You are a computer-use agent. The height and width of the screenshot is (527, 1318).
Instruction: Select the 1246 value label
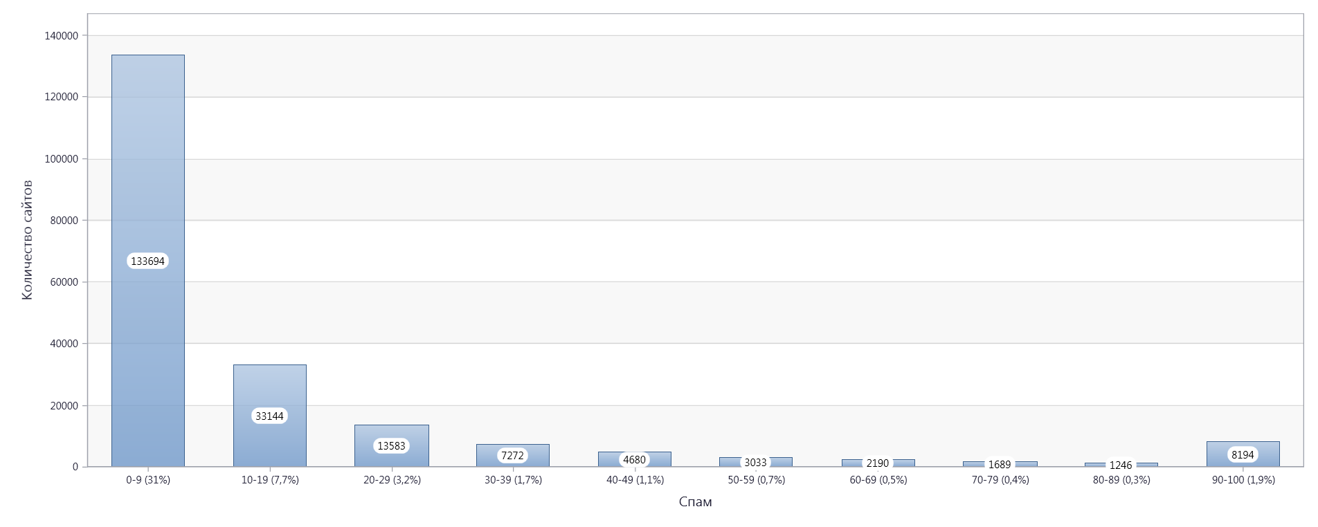coord(1121,465)
